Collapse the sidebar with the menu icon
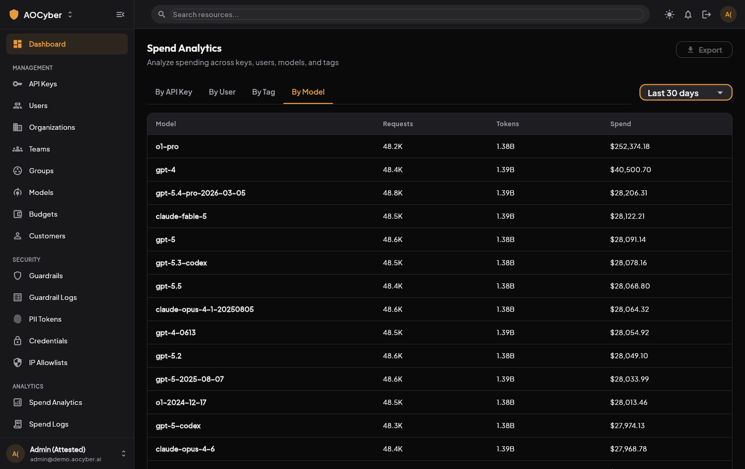The image size is (745, 469). click(x=121, y=14)
